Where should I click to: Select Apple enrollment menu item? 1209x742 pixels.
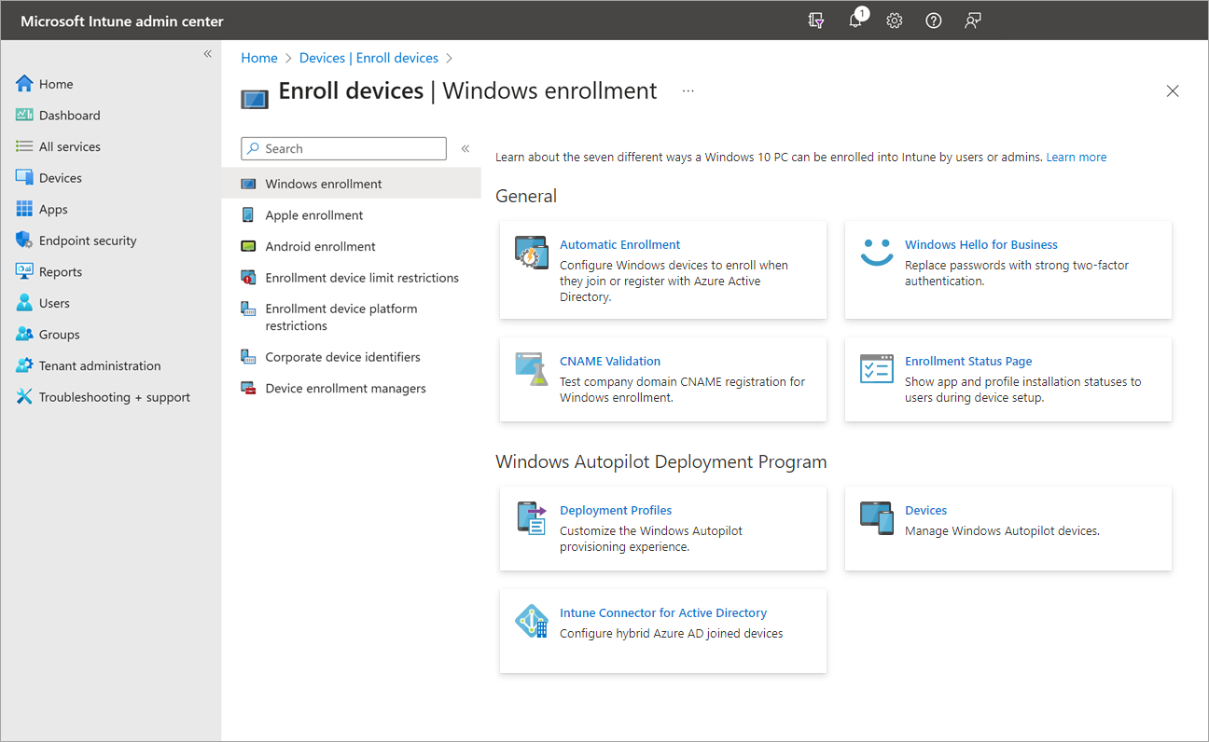point(351,215)
